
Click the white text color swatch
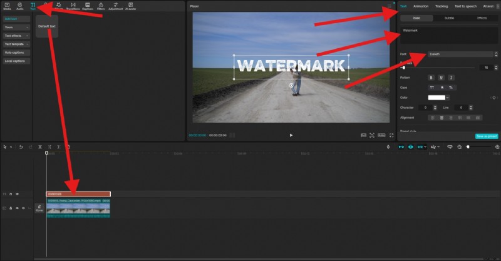coord(436,98)
